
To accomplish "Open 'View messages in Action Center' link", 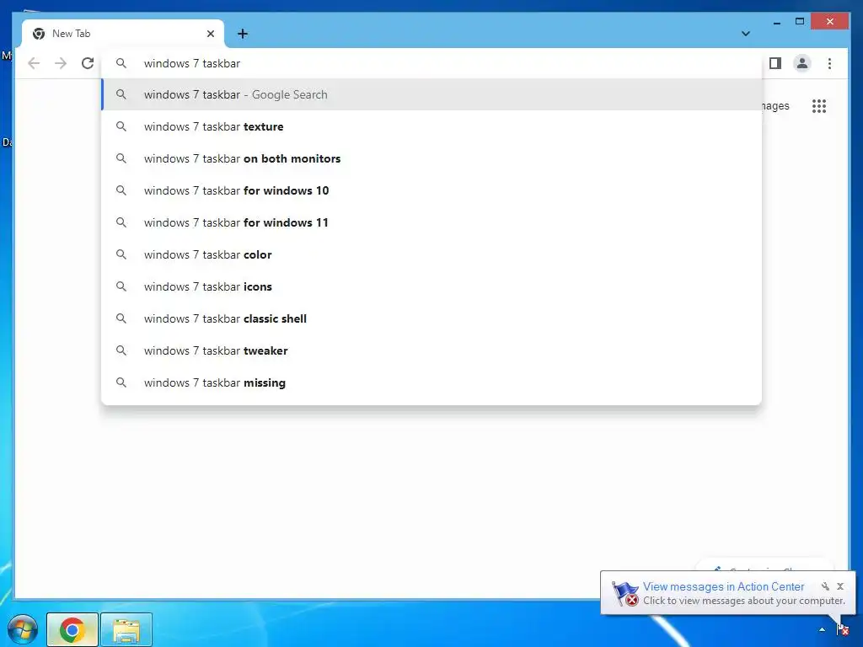I will point(723,586).
